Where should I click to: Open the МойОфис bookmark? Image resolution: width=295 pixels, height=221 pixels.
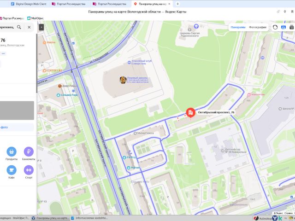click(35, 18)
